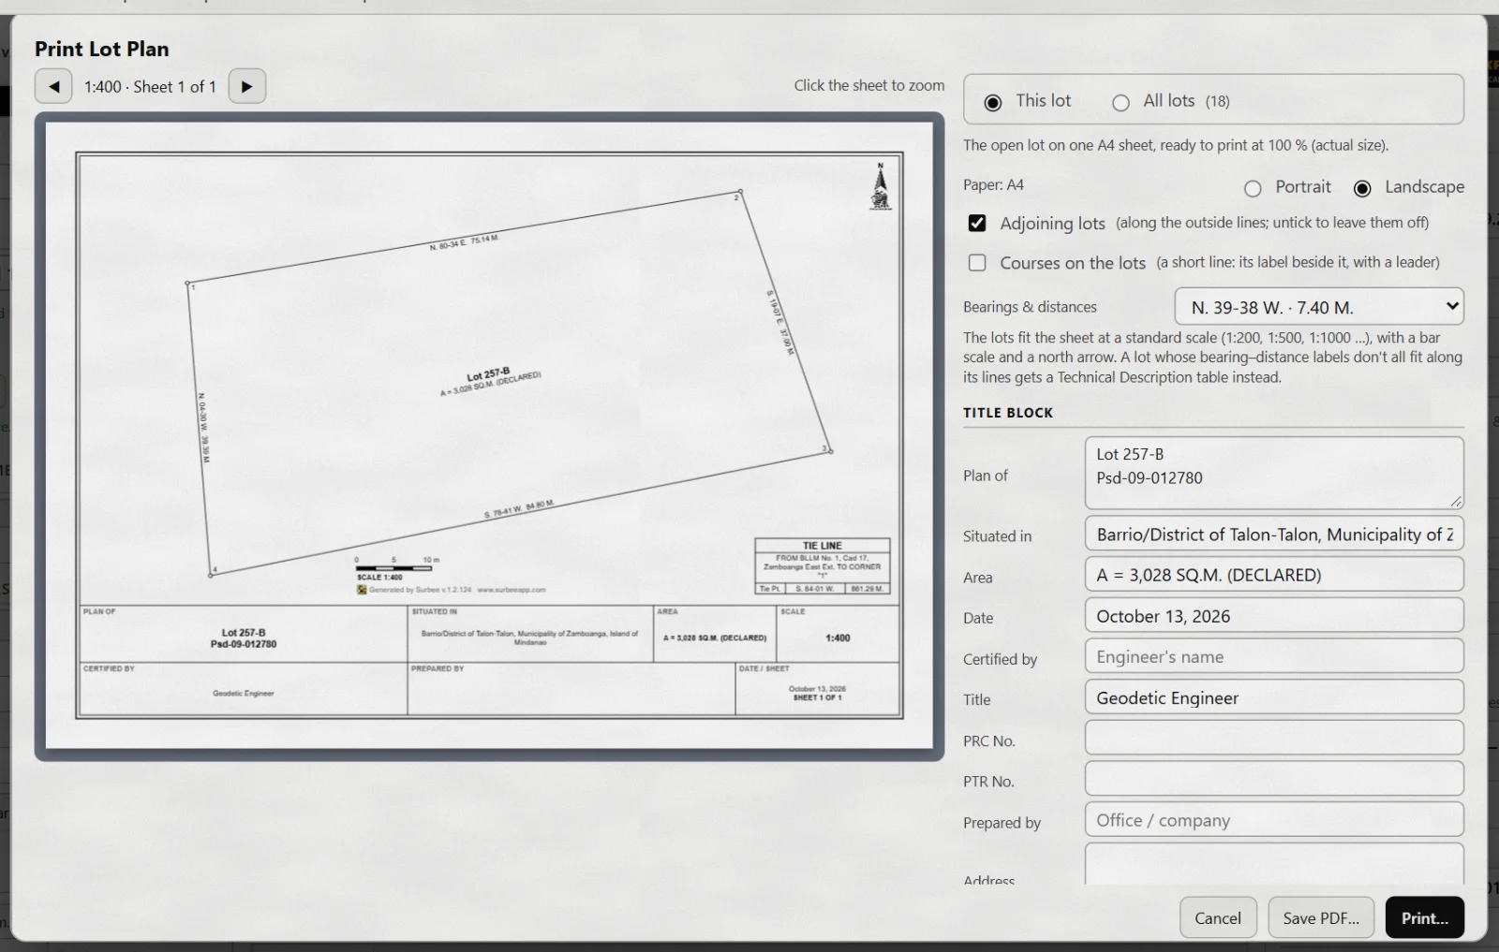Open Bearings & distances format dropdown

point(1319,306)
